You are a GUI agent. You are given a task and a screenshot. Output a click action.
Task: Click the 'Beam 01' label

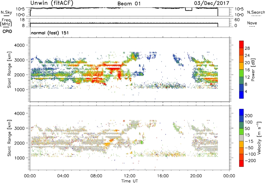point(129,4)
